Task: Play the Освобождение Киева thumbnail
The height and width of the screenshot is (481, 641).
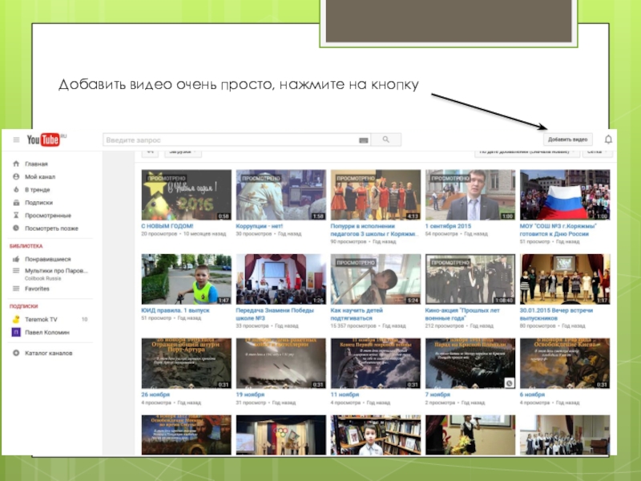Action: [565, 363]
